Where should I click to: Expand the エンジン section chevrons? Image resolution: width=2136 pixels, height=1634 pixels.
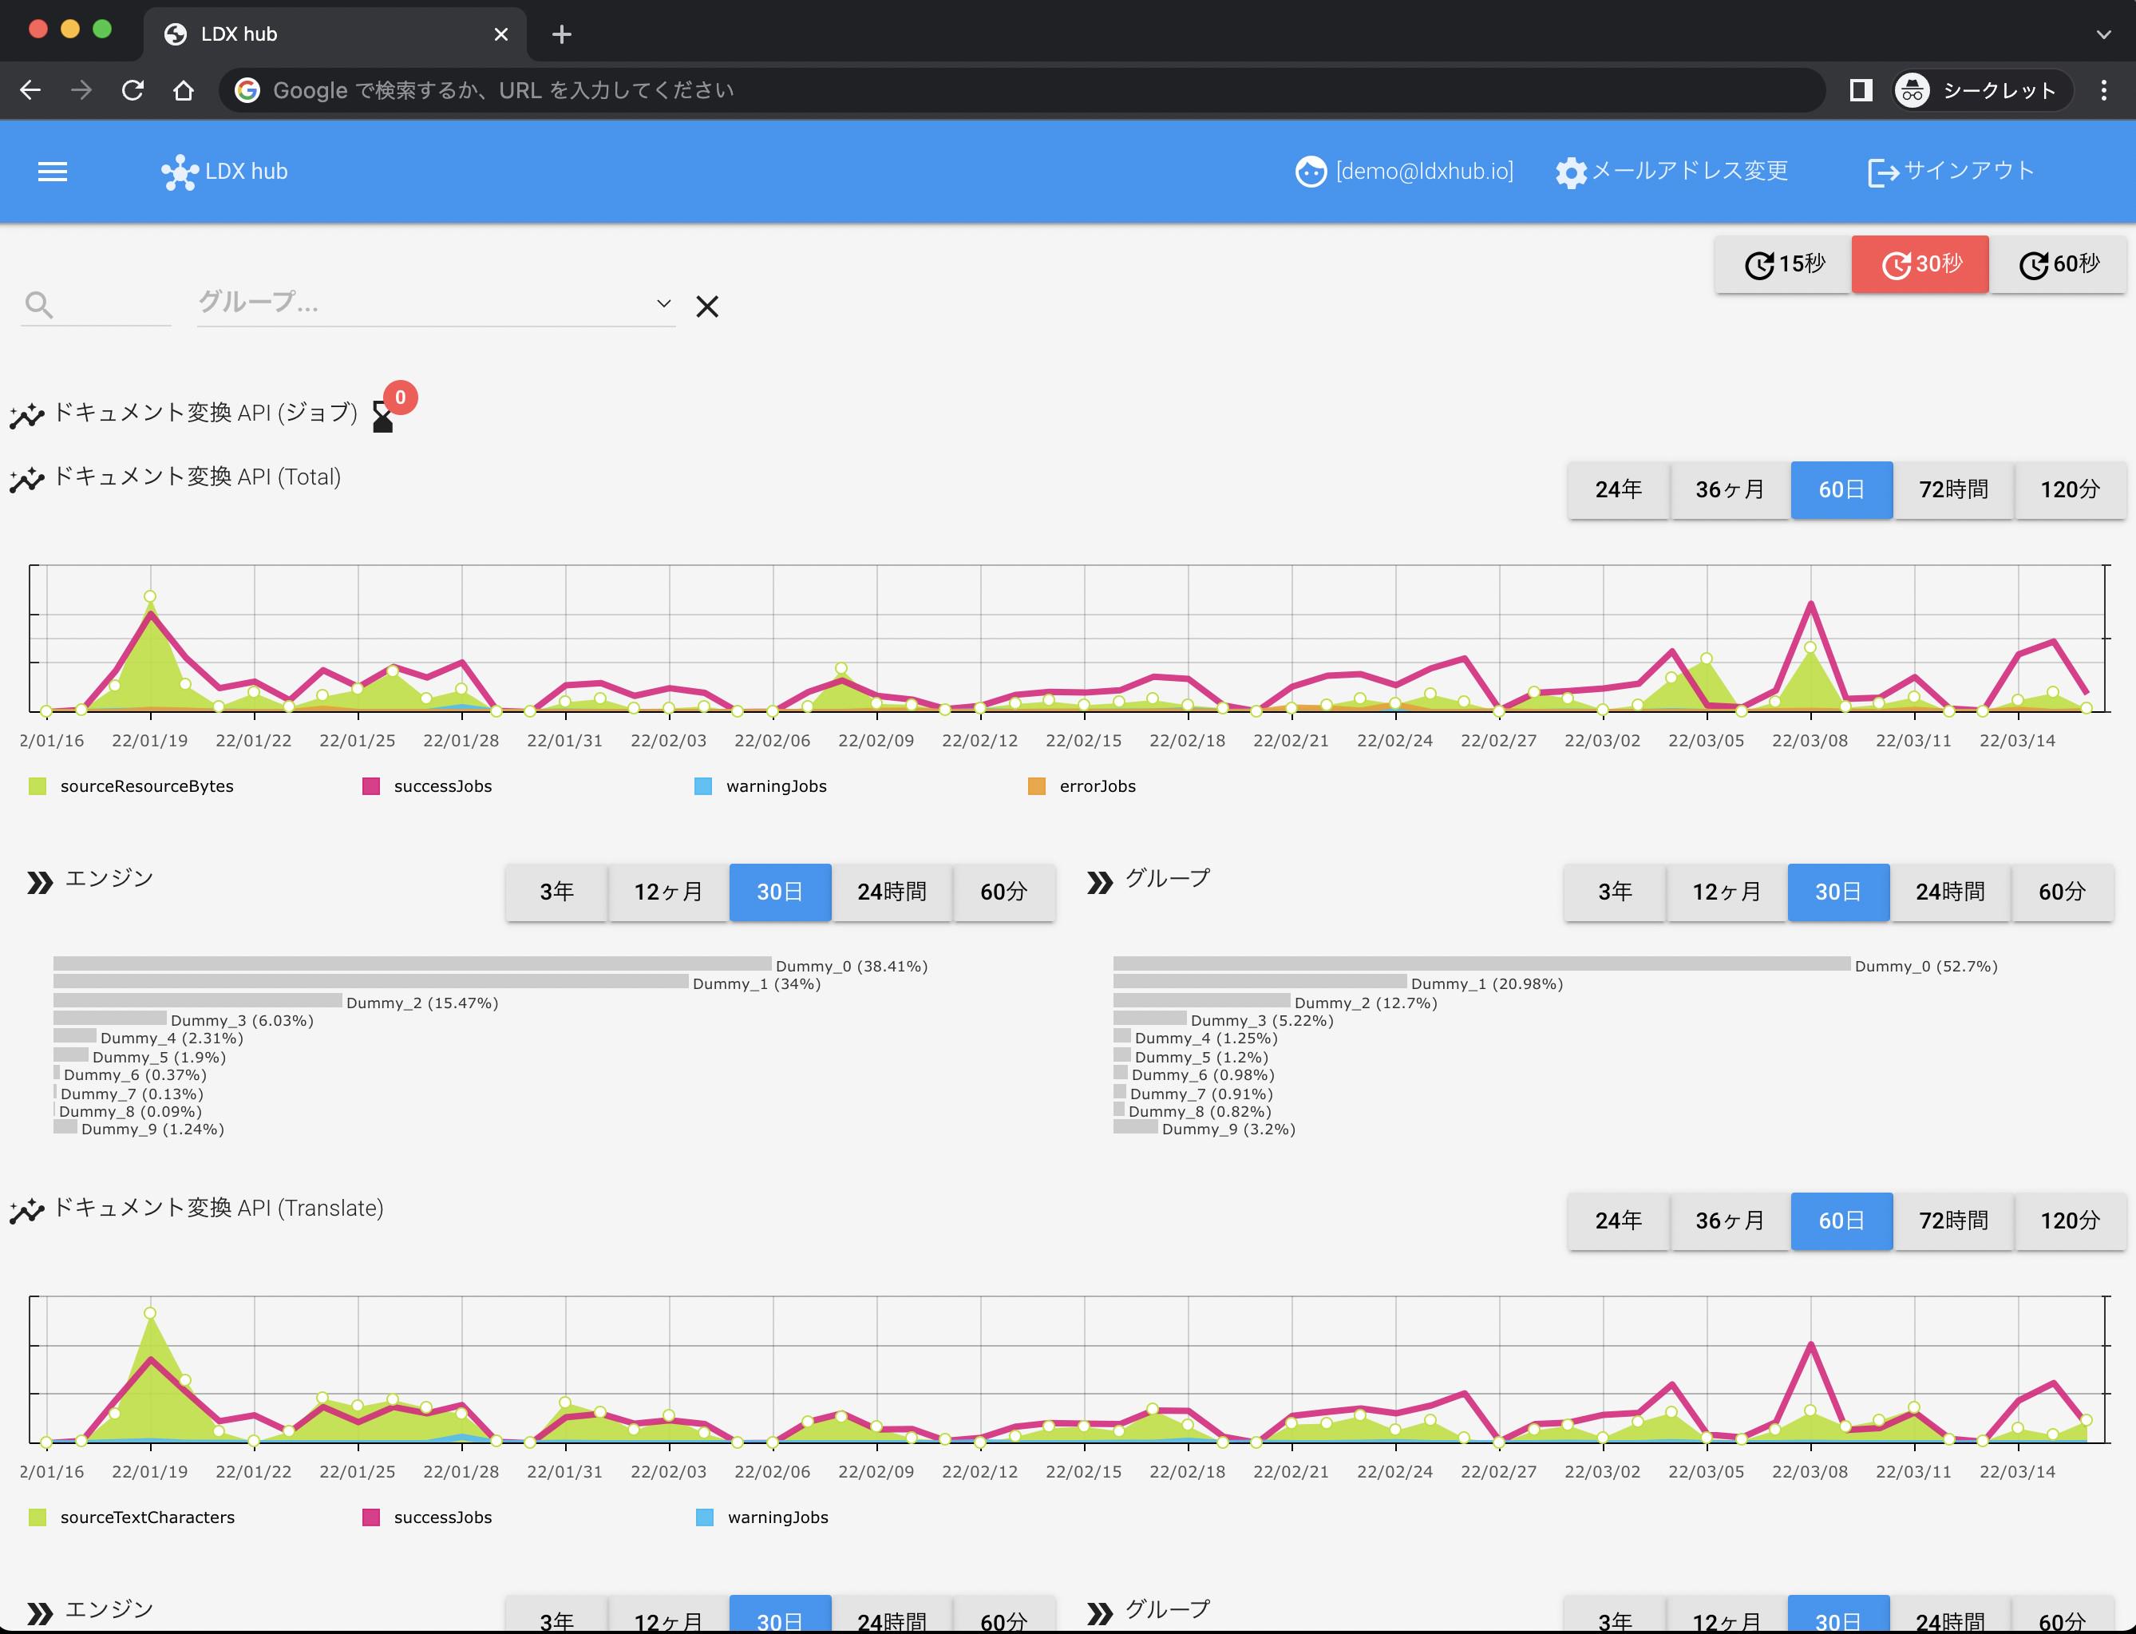coord(40,882)
